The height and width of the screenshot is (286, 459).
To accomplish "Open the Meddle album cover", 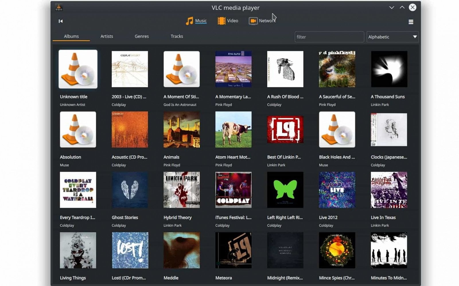I will coord(182,250).
